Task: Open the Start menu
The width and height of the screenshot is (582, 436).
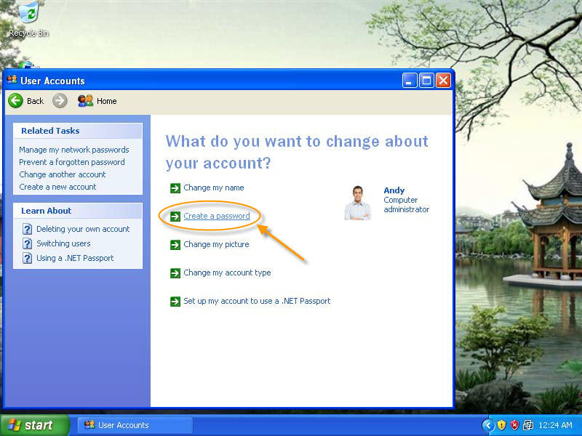Action: click(x=35, y=425)
